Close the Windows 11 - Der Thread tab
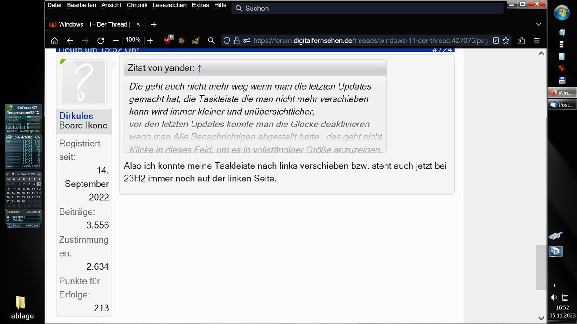 138,24
